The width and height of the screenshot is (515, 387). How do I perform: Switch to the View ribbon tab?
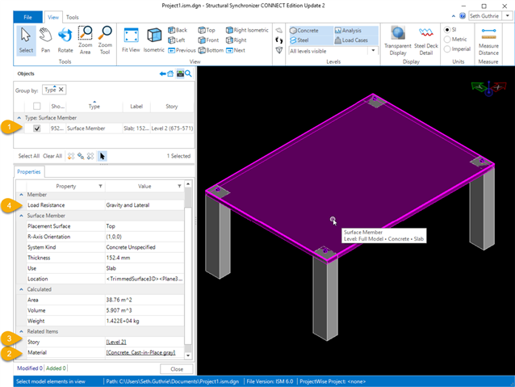(x=53, y=17)
